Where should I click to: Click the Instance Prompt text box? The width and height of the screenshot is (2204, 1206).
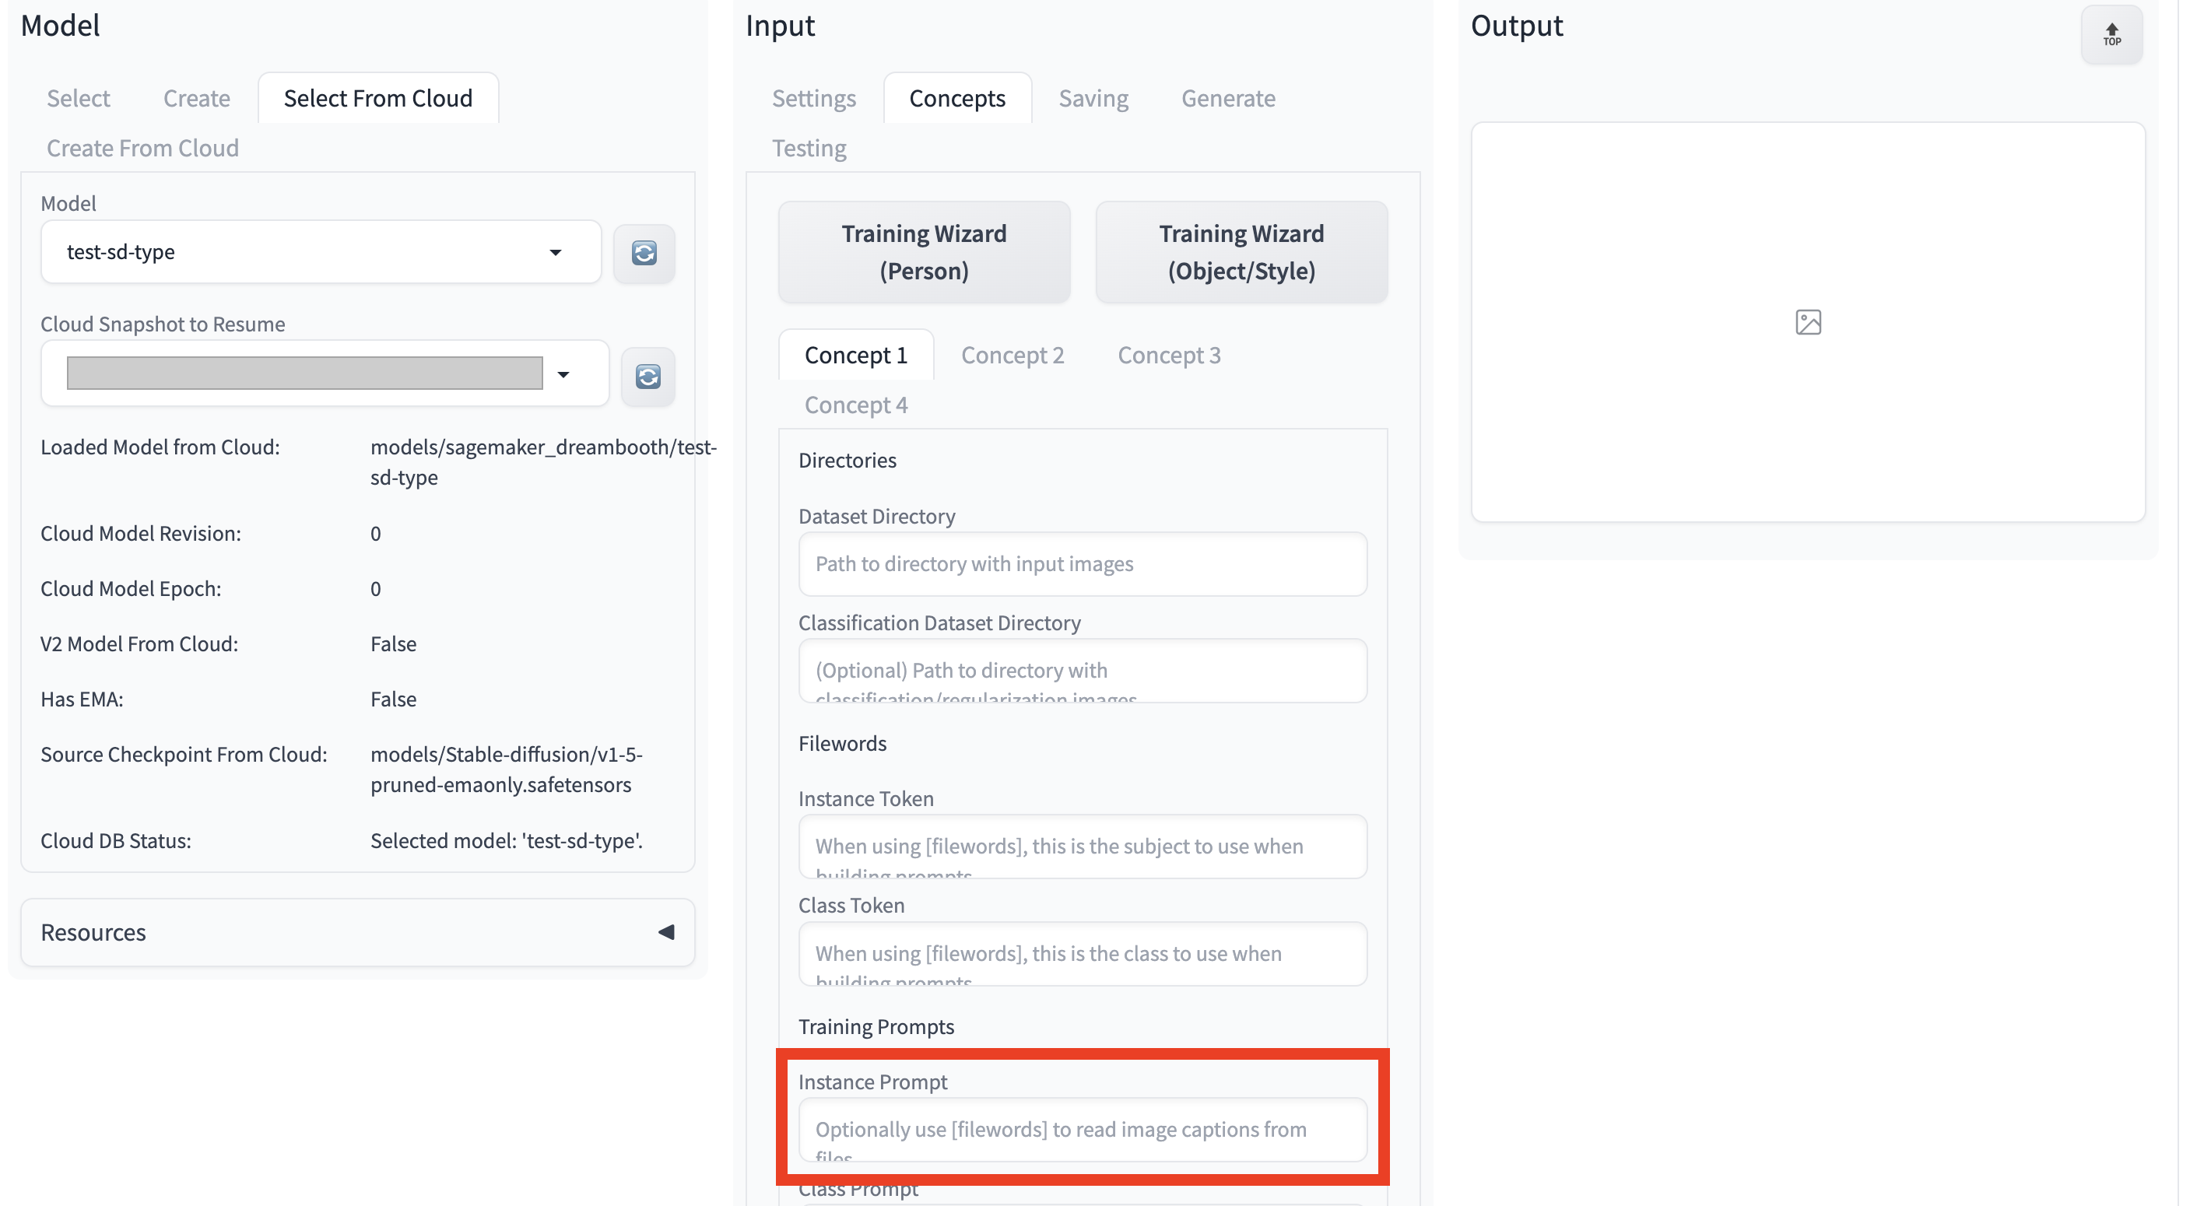1082,1129
